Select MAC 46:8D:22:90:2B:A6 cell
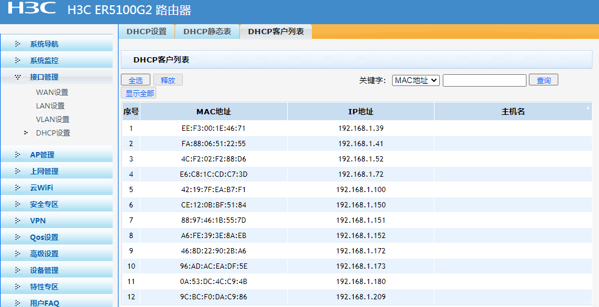 tap(213, 251)
